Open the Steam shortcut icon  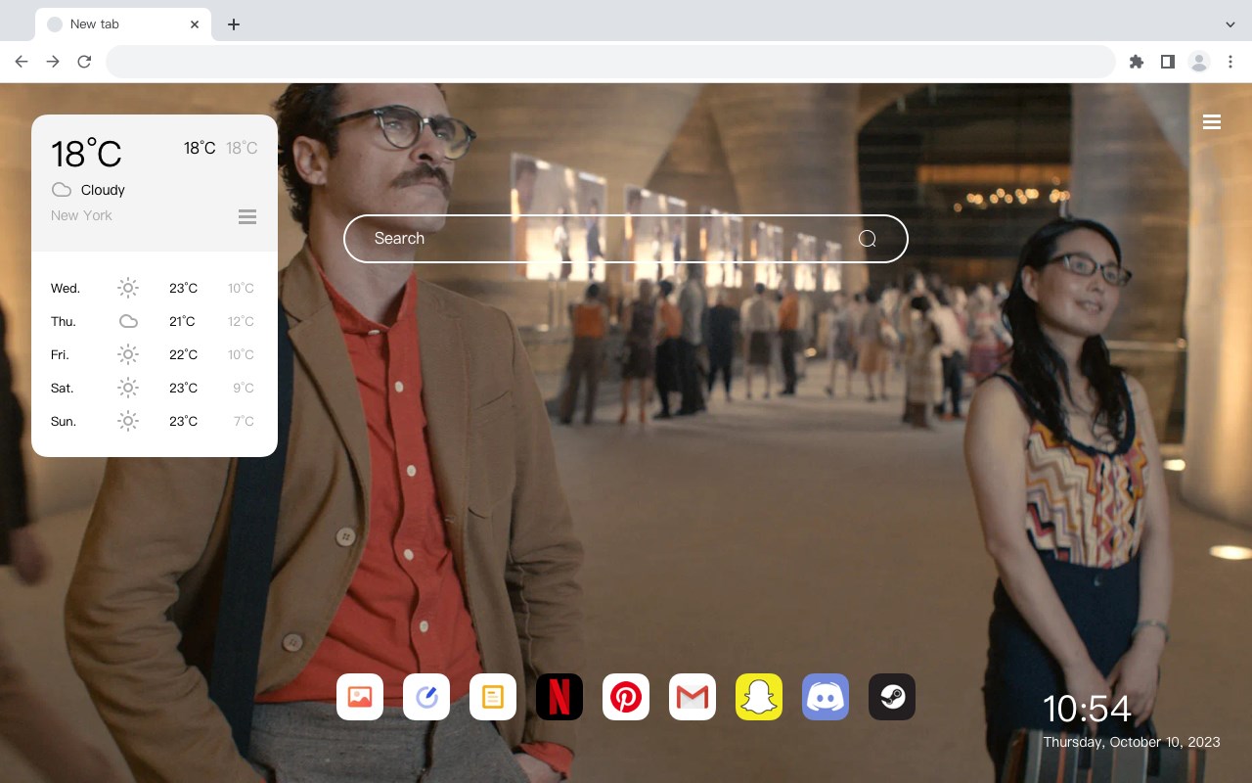pyautogui.click(x=892, y=697)
